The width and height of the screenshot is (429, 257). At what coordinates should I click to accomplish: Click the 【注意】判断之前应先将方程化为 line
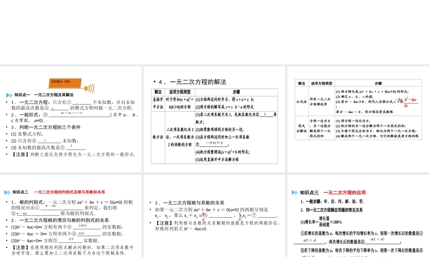tap(73, 155)
